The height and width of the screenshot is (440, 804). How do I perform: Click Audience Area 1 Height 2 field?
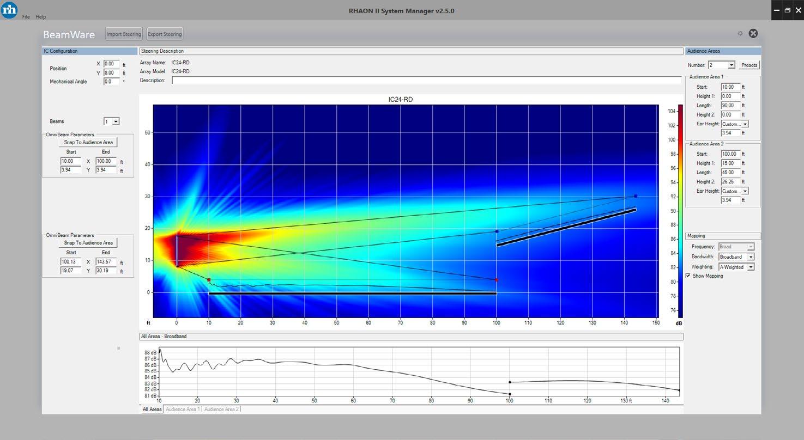[x=730, y=115]
